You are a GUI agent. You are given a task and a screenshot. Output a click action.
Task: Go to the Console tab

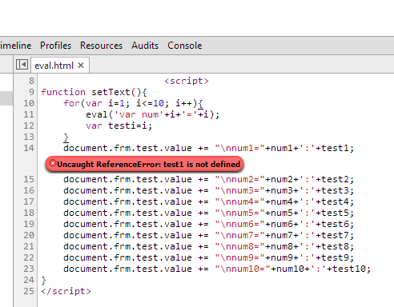pos(185,46)
